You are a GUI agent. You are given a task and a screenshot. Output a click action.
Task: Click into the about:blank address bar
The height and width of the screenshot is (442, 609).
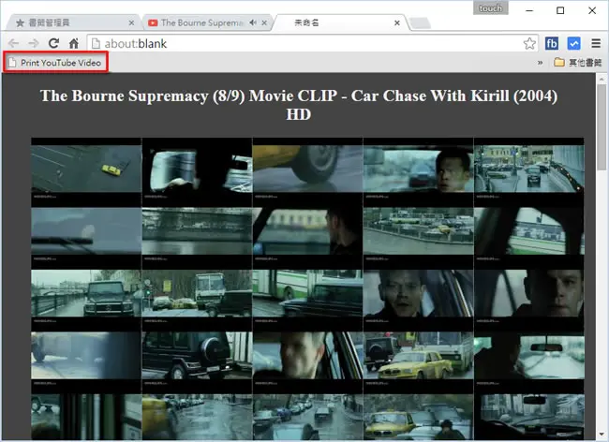(311, 43)
